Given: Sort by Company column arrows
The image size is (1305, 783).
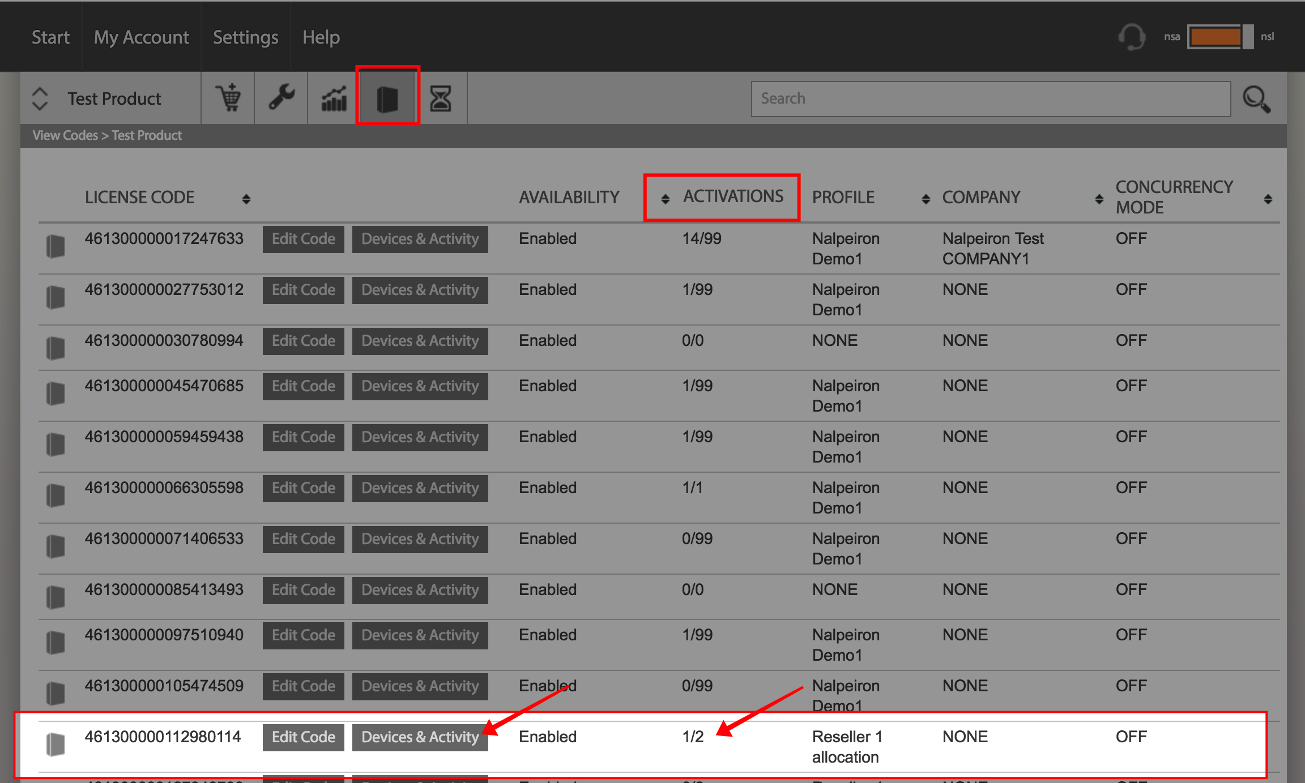Looking at the screenshot, I should point(1099,199).
